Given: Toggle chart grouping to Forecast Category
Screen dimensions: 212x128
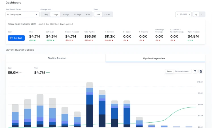Looking at the screenshot, I should pos(182,71).
